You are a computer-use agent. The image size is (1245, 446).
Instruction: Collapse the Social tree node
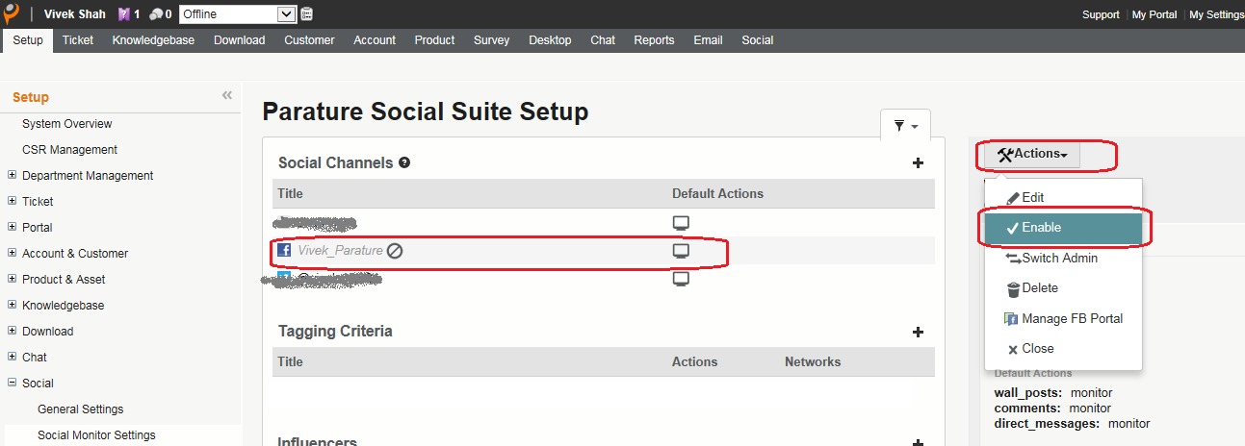(12, 384)
